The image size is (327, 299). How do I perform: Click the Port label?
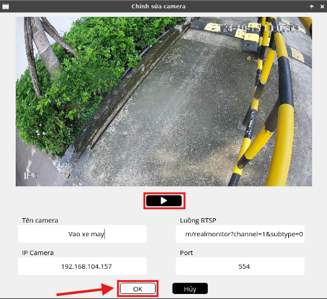coord(186,253)
